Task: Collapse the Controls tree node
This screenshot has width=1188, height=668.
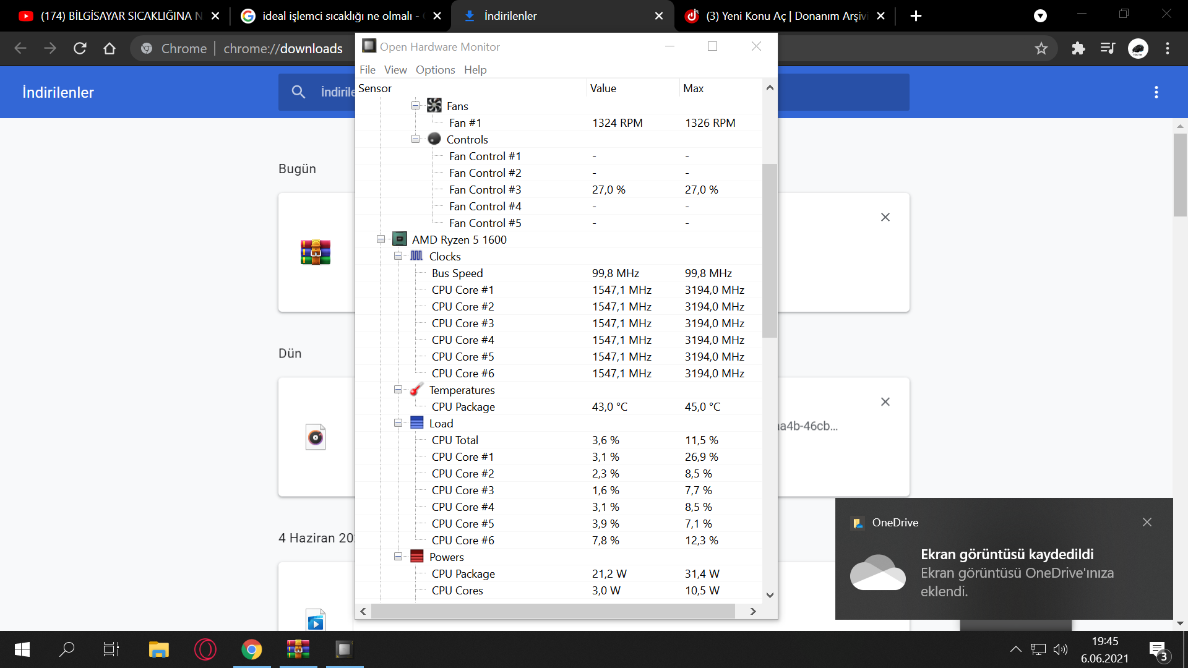Action: pyautogui.click(x=415, y=139)
